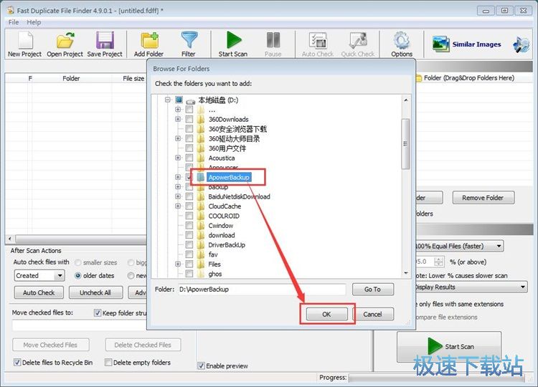Screen dimensions: 538x387
Task: Open the Created dropdown list
Action: 60,276
